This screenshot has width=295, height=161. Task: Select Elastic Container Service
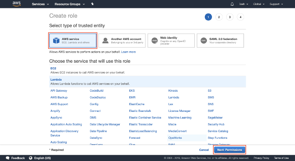(145, 118)
